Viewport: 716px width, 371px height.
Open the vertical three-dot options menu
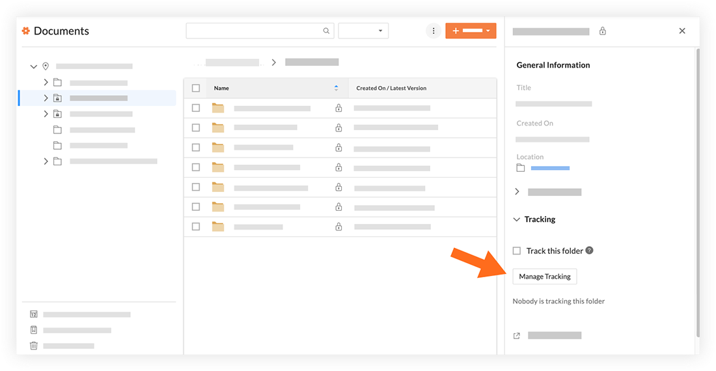(x=434, y=31)
